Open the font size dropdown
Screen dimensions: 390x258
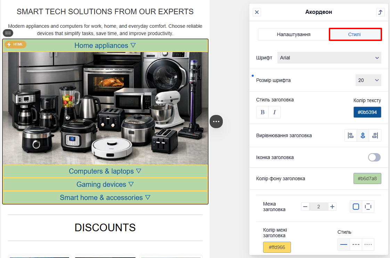(368, 80)
